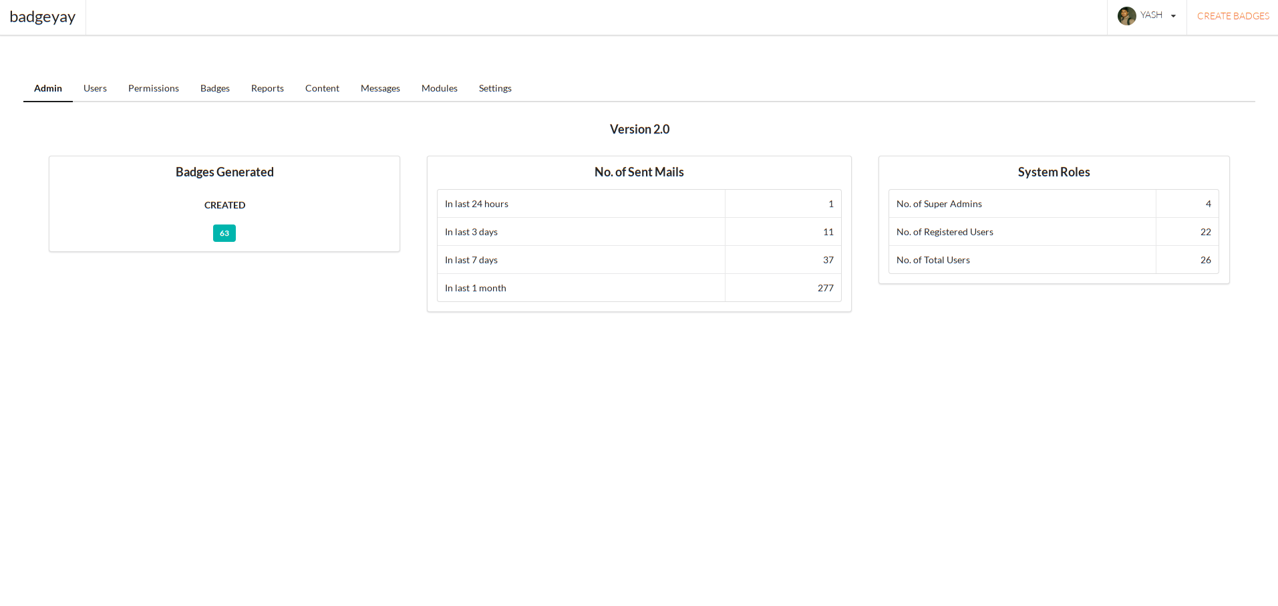1278x606 pixels.
Task: Switch to the Users tab
Action: click(95, 88)
